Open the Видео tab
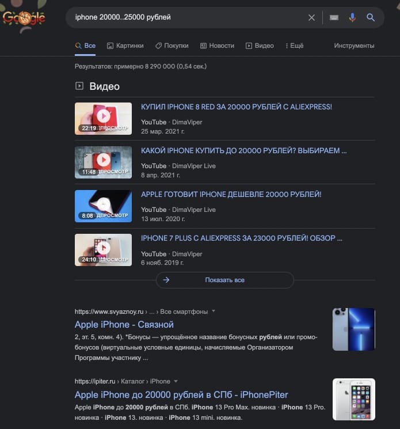The height and width of the screenshot is (429, 400). pos(260,45)
